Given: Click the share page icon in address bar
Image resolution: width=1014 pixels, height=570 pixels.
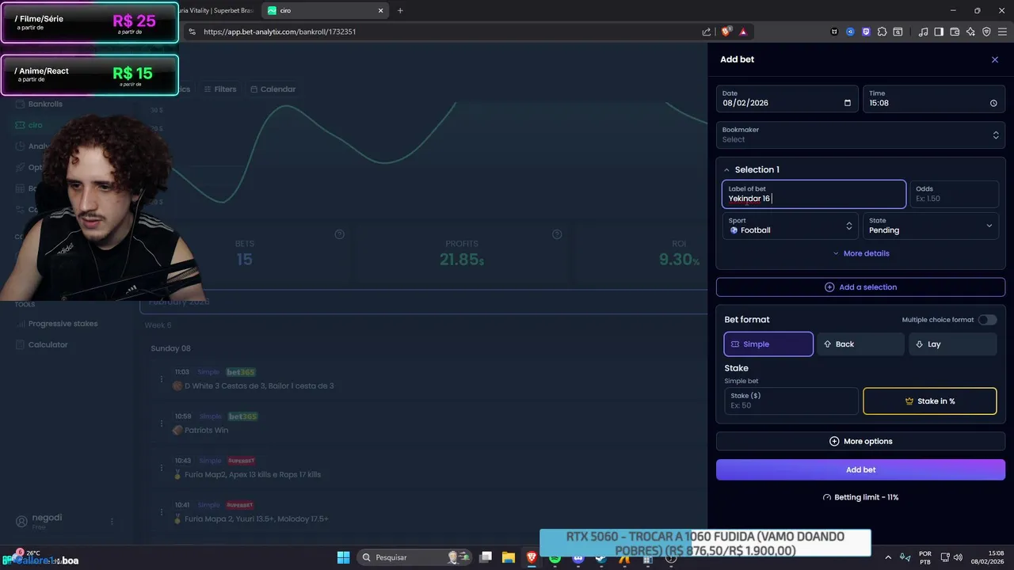Looking at the screenshot, I should pos(706,32).
